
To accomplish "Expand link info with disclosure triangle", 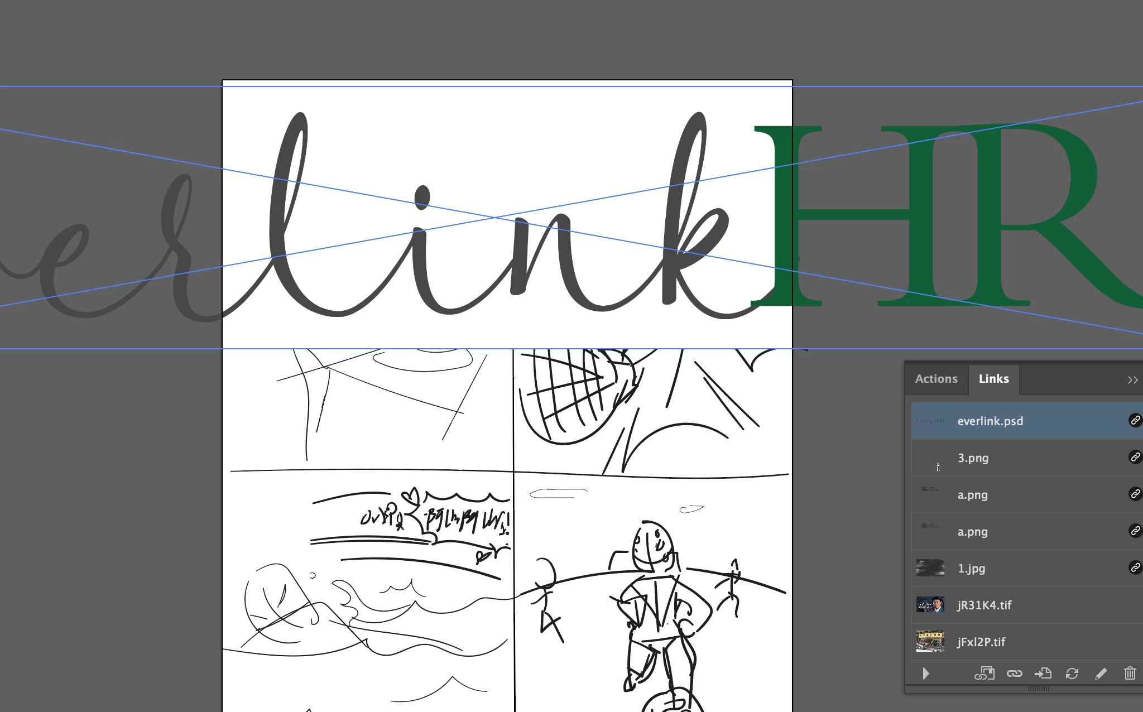I will [926, 673].
